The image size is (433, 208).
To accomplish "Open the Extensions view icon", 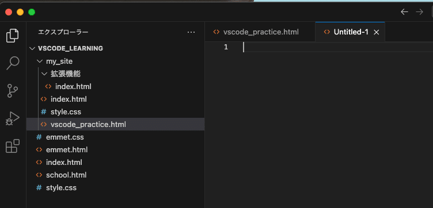I will click(13, 146).
